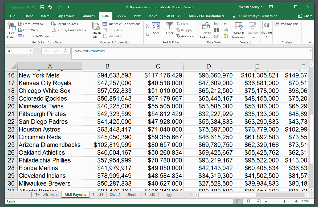This screenshot has height=207, width=318.
Task: Expand the formula bar
Action: (310, 51)
